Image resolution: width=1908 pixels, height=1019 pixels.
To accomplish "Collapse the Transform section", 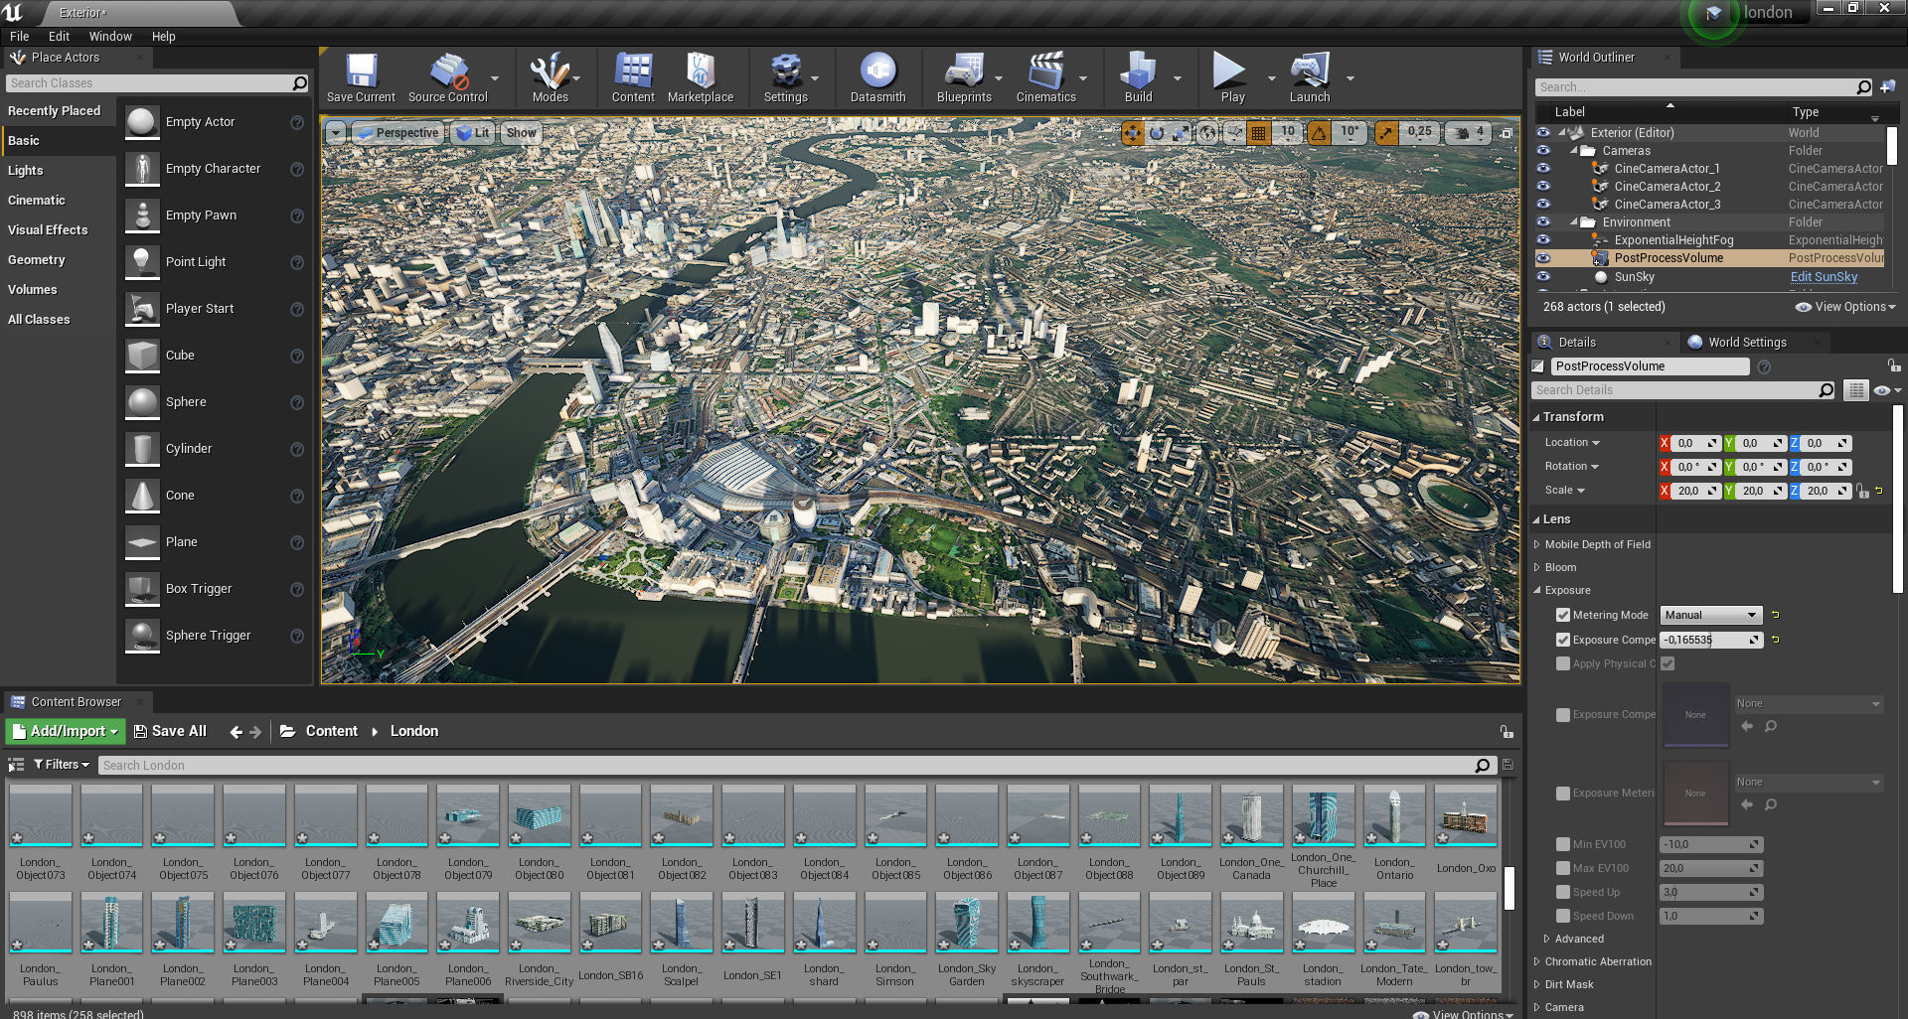I will (1536, 417).
